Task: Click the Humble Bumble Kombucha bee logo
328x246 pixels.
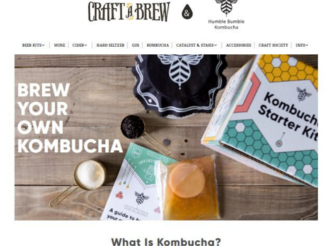Action: click(x=226, y=8)
